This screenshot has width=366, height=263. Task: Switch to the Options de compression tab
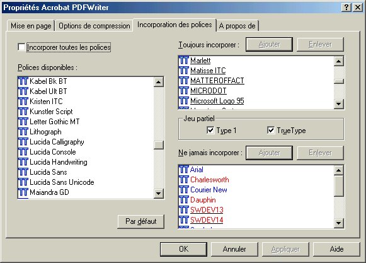click(x=94, y=26)
